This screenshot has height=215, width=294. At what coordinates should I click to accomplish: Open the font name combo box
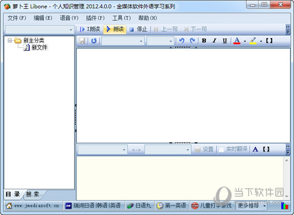click(123, 41)
